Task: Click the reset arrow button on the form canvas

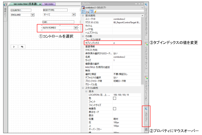Action: (22, 46)
